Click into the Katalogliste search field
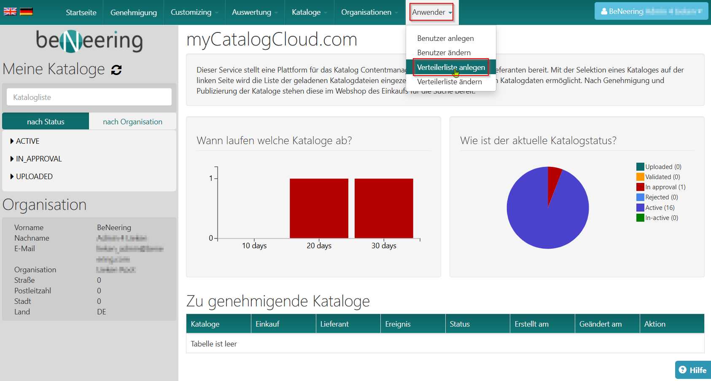 (89, 97)
